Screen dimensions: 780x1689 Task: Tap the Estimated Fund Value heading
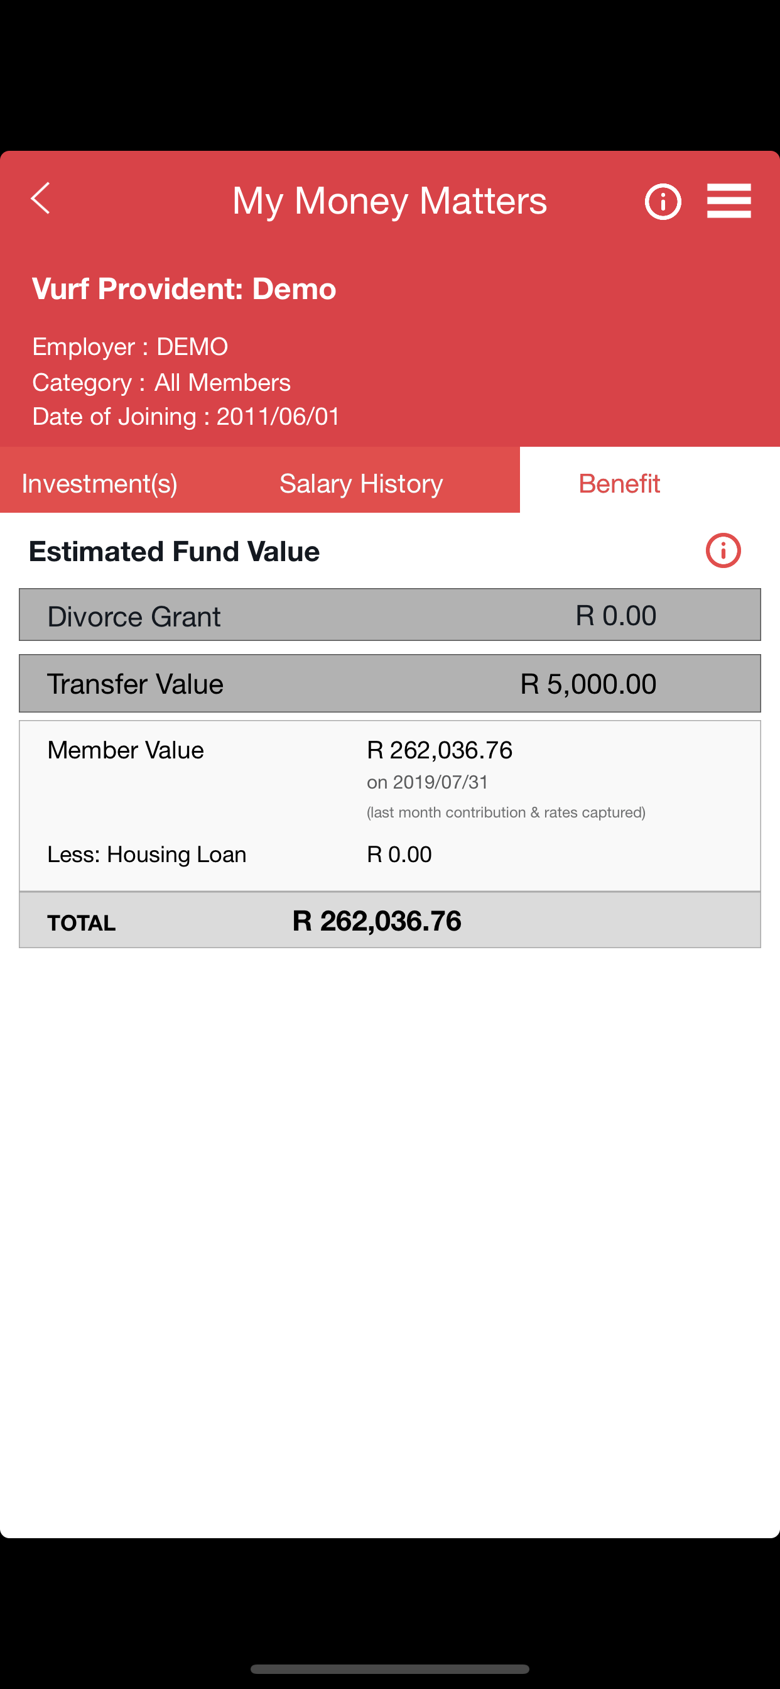pos(175,551)
